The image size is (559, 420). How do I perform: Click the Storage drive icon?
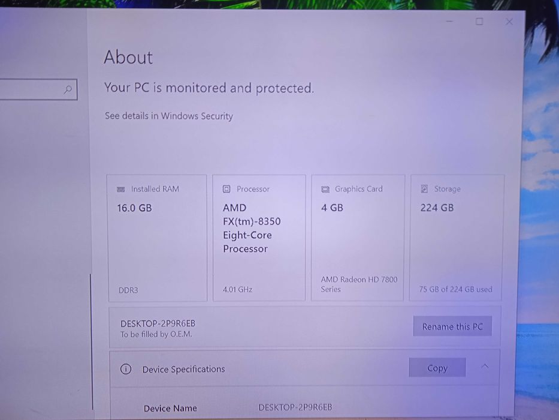coord(424,189)
